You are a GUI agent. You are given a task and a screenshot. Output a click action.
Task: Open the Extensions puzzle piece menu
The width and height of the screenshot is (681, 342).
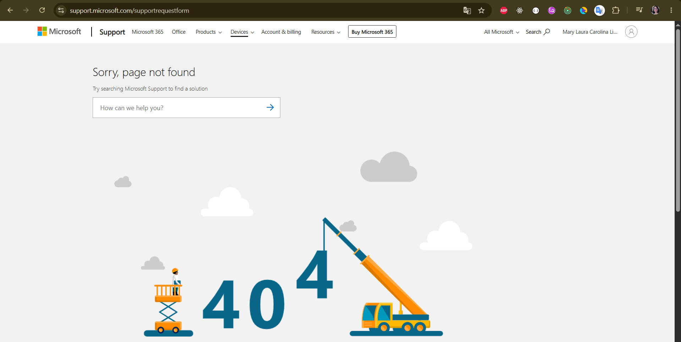[616, 10]
